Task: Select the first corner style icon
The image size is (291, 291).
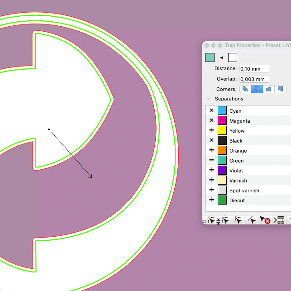Action: coord(245,89)
